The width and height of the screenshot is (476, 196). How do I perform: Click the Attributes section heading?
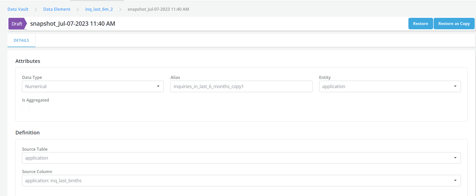coord(28,61)
